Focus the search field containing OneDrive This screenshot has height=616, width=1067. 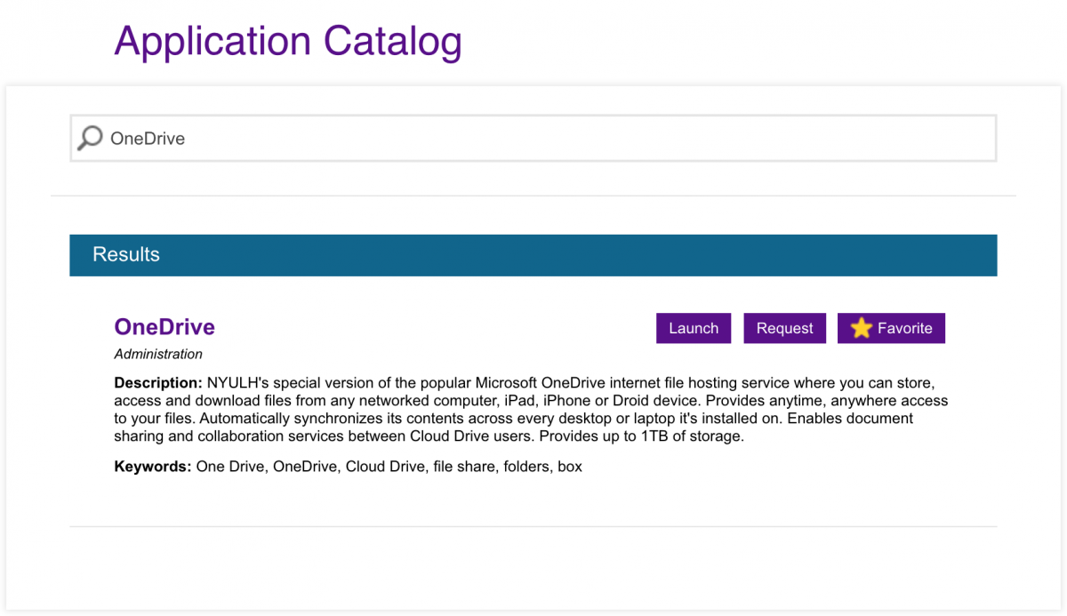click(x=533, y=138)
